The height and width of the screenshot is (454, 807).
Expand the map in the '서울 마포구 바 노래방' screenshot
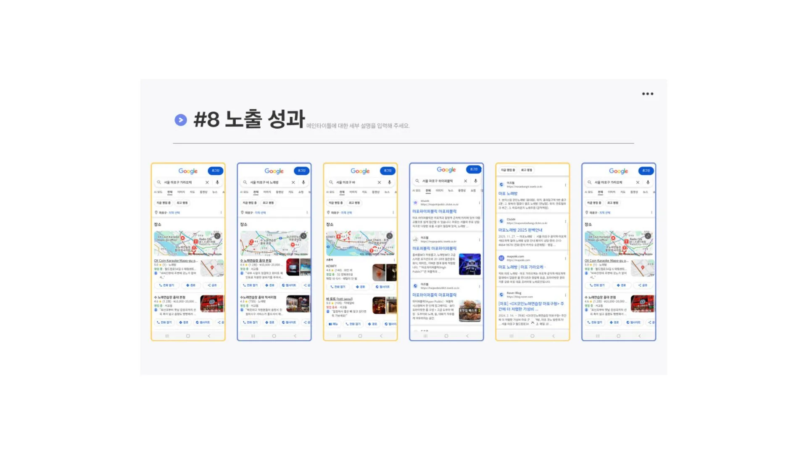pos(303,236)
